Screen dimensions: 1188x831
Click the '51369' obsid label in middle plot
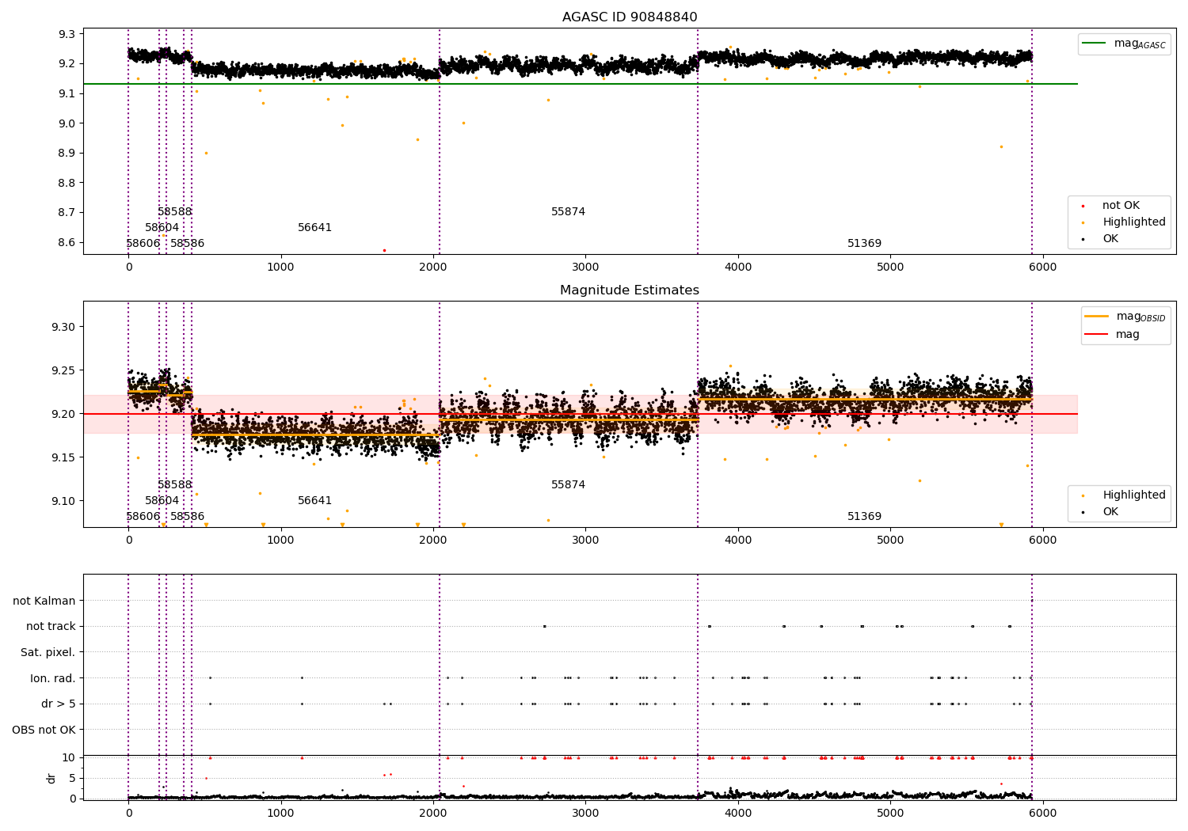(x=865, y=517)
